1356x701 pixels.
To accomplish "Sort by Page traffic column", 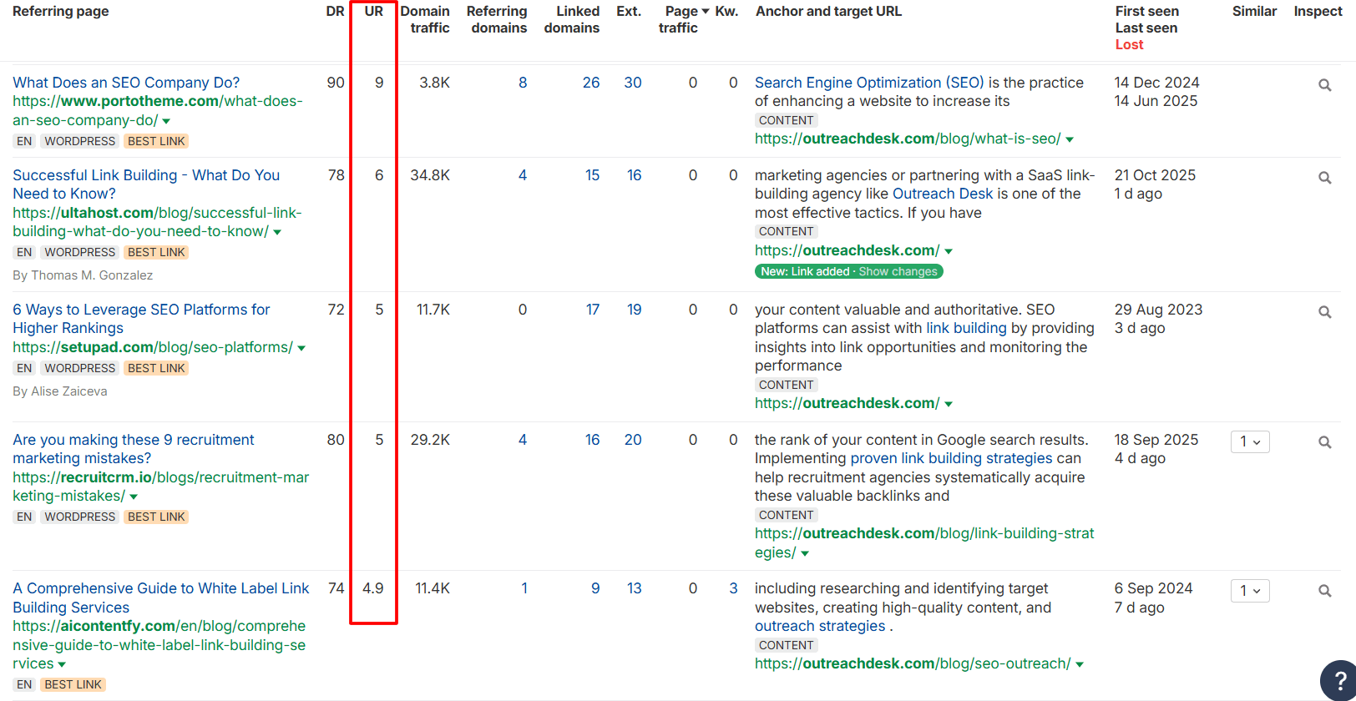I will [x=684, y=19].
